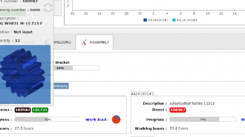
Task: Click the drawing number 'none' value
Action: tap(35, 10)
